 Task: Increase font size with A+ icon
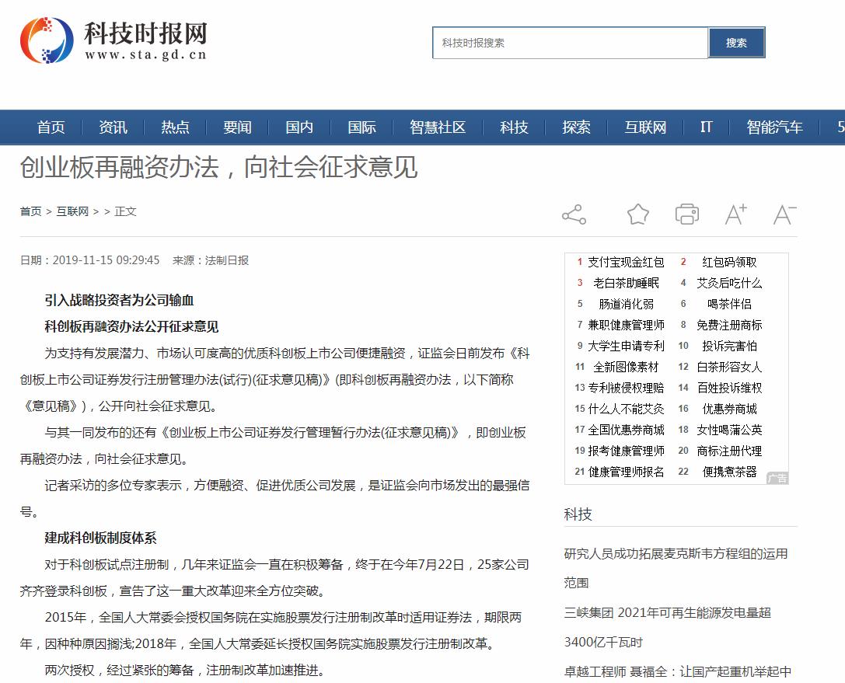coord(736,214)
